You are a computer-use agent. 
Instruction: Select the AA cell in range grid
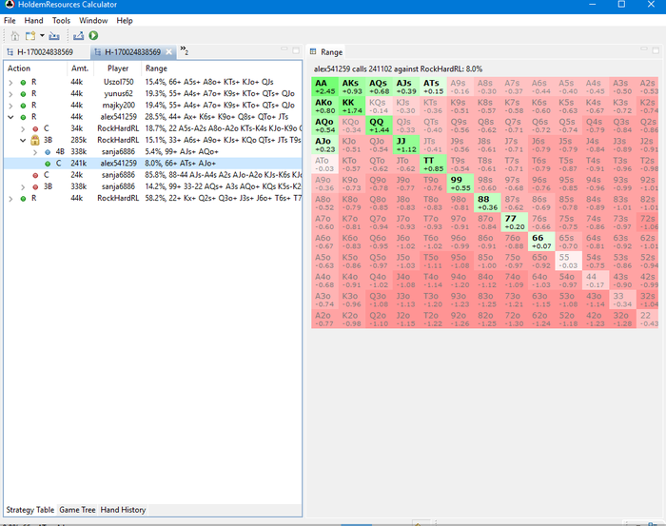coord(324,87)
